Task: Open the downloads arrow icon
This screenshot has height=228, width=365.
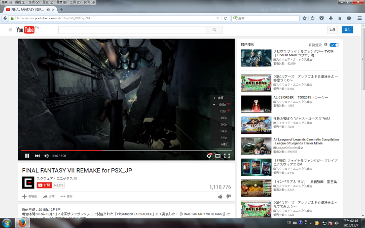Action: pyautogui.click(x=331, y=18)
